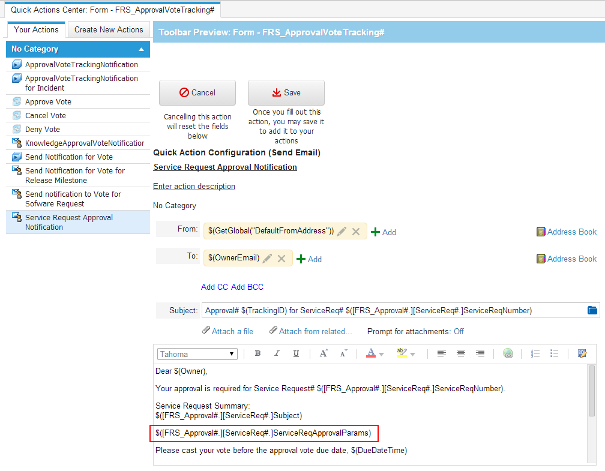
Task: Click the insert hyperlink globe icon
Action: 508,353
